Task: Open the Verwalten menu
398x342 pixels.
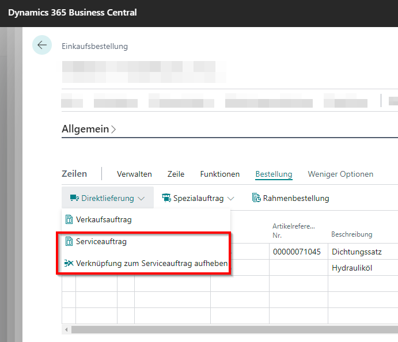Action: 134,174
